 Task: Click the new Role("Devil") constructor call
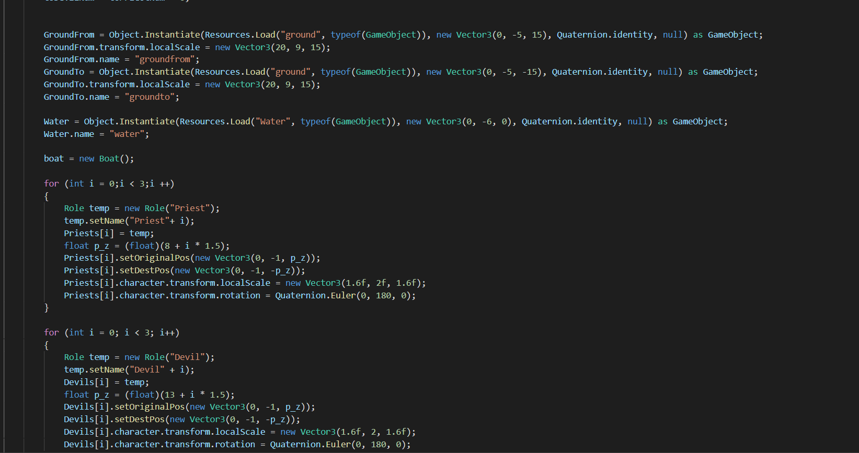point(167,357)
